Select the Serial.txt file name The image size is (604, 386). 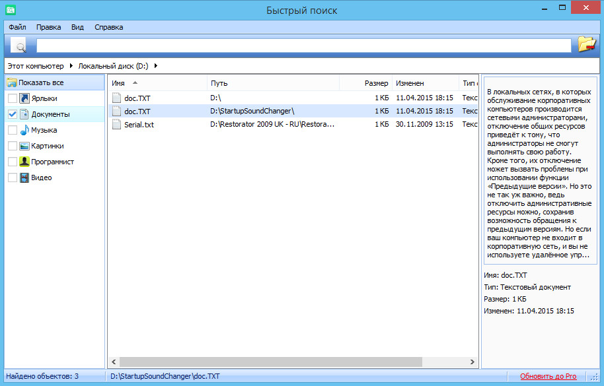click(139, 125)
